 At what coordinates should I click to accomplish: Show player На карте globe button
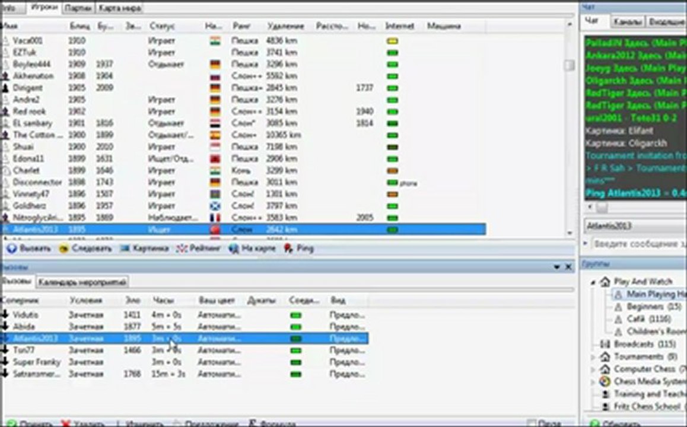[252, 248]
